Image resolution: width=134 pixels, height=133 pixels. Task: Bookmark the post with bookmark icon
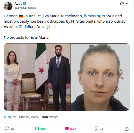pyautogui.click(x=96, y=129)
